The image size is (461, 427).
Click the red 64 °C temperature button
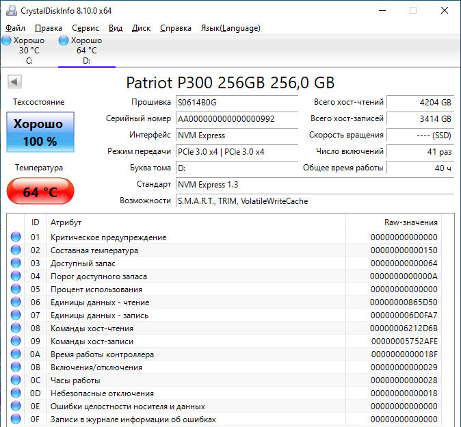coord(40,192)
